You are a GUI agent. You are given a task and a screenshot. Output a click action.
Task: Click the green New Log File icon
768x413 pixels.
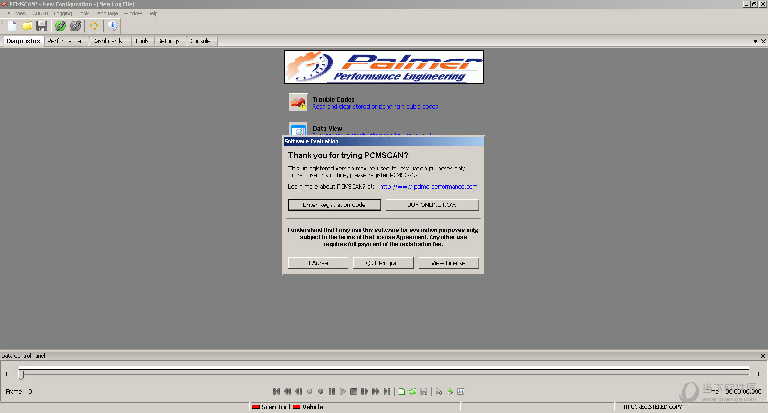coord(402,391)
